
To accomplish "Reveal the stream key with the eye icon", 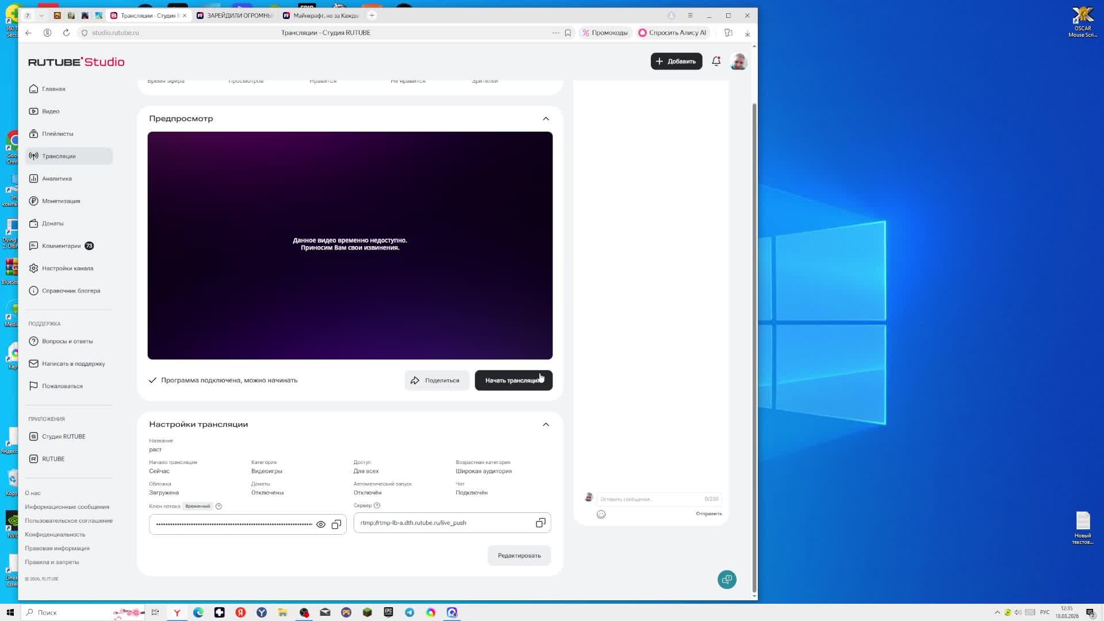I will point(321,524).
